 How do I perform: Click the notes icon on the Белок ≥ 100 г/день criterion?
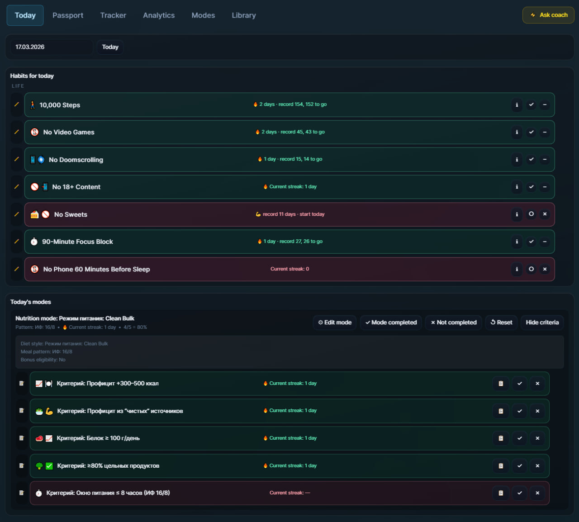[501, 438]
